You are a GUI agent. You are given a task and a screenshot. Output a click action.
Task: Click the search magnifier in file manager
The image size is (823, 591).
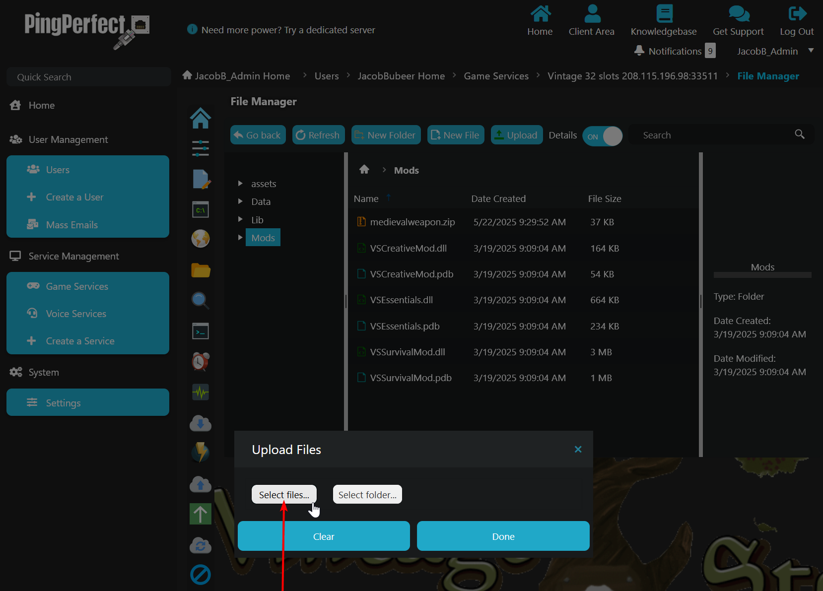click(x=800, y=134)
